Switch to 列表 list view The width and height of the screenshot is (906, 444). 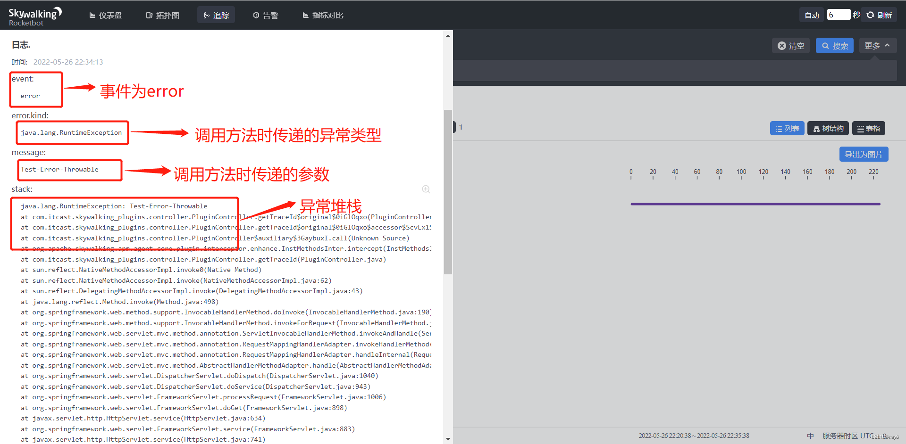[x=787, y=128]
